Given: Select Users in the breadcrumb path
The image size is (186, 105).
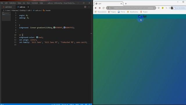Looking at the screenshot, I should (8, 10).
